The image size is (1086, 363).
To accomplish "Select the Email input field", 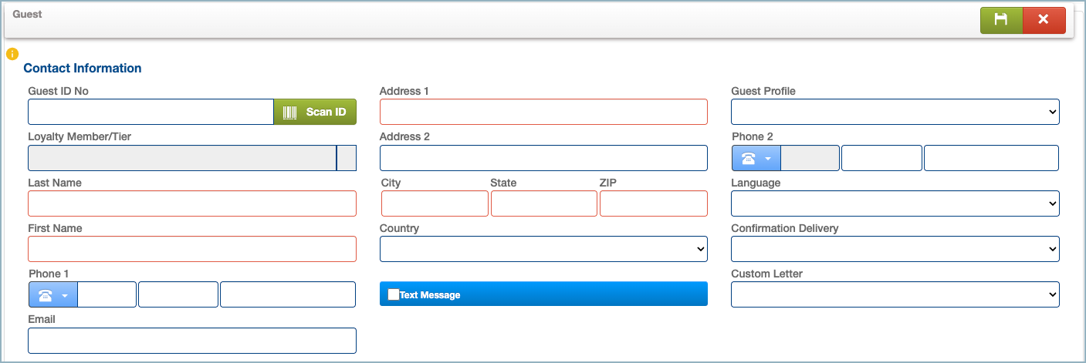I will tap(192, 341).
